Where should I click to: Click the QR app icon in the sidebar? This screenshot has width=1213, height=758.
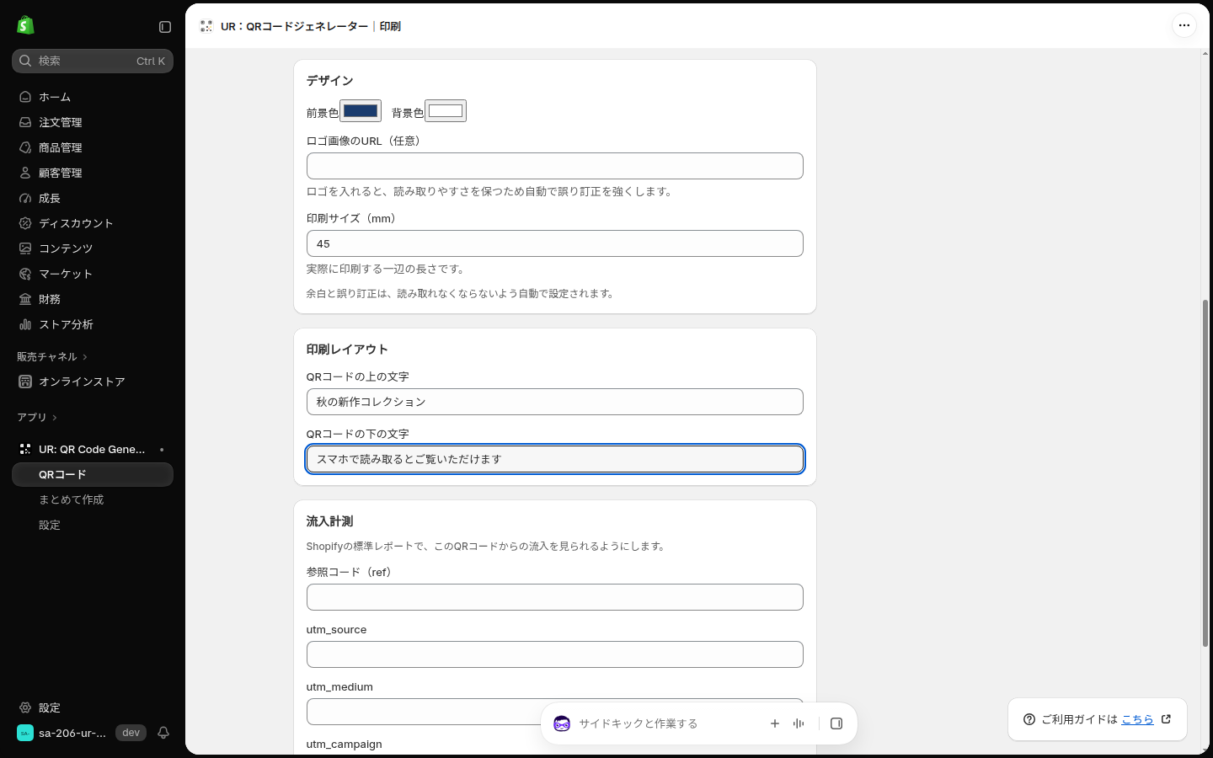[x=25, y=449]
